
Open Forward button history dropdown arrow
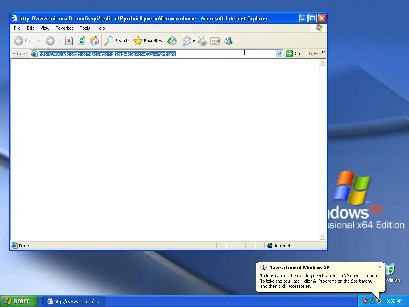click(x=59, y=41)
